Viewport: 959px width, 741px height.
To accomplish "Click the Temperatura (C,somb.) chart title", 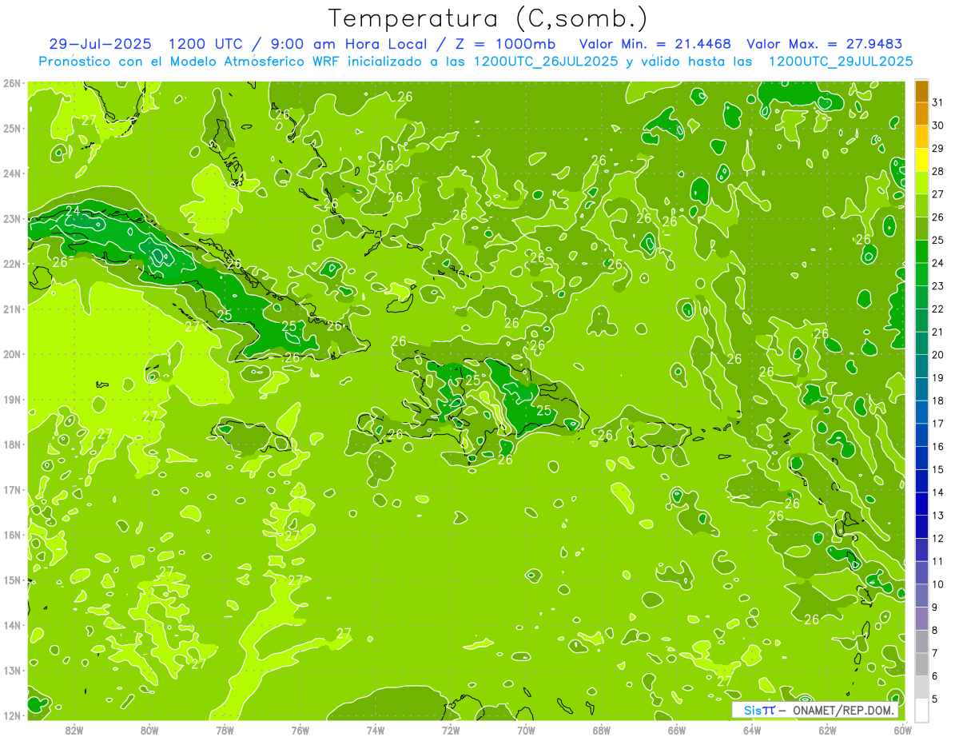I will point(488,18).
